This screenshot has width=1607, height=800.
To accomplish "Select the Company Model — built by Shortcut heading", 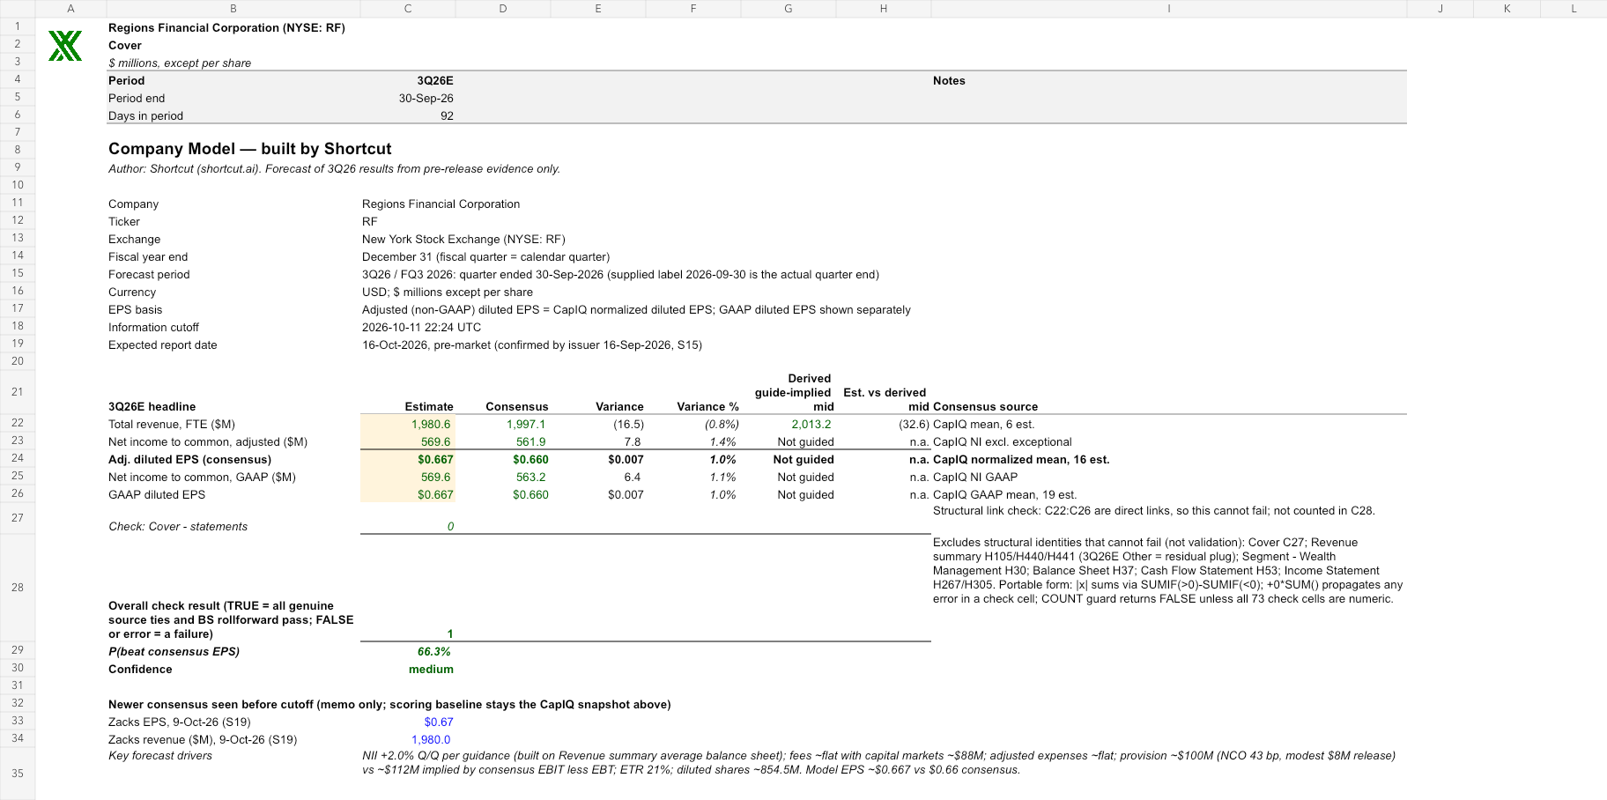I will pyautogui.click(x=249, y=149).
